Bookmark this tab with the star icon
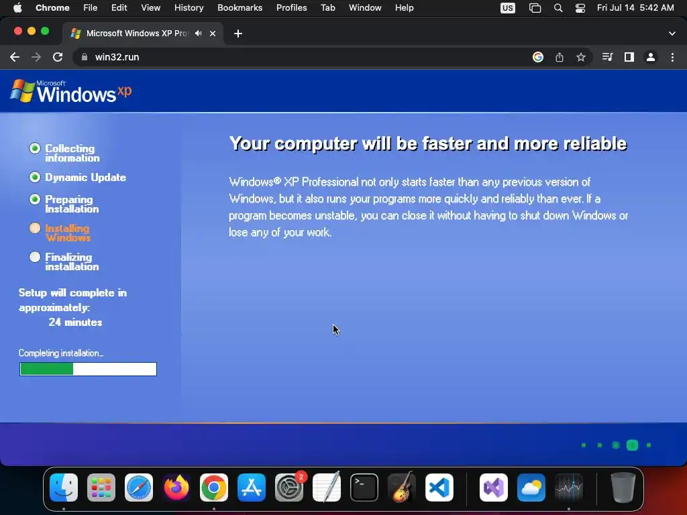This screenshot has height=515, width=687. click(581, 57)
